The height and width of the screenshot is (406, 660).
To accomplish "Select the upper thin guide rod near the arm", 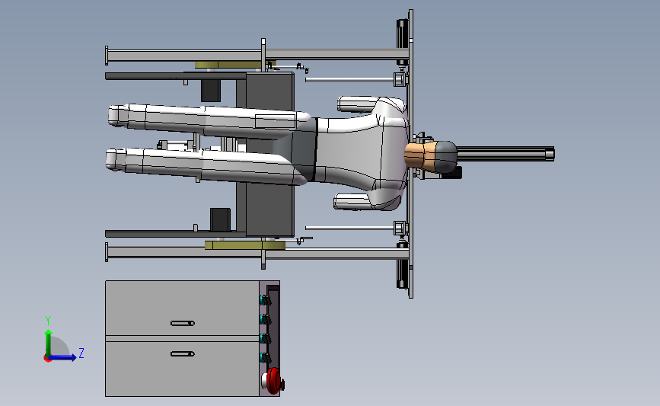I will [x=349, y=79].
